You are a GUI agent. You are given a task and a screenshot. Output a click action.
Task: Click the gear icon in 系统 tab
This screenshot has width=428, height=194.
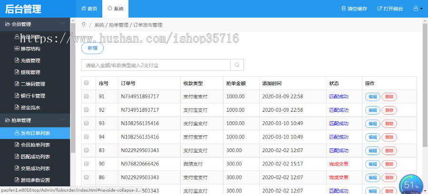point(110,9)
